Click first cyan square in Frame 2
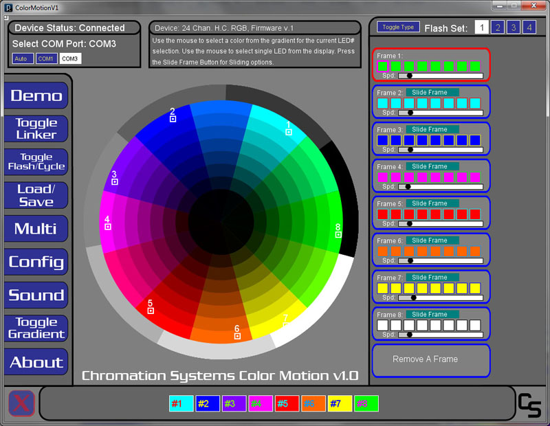 pyautogui.click(x=382, y=103)
